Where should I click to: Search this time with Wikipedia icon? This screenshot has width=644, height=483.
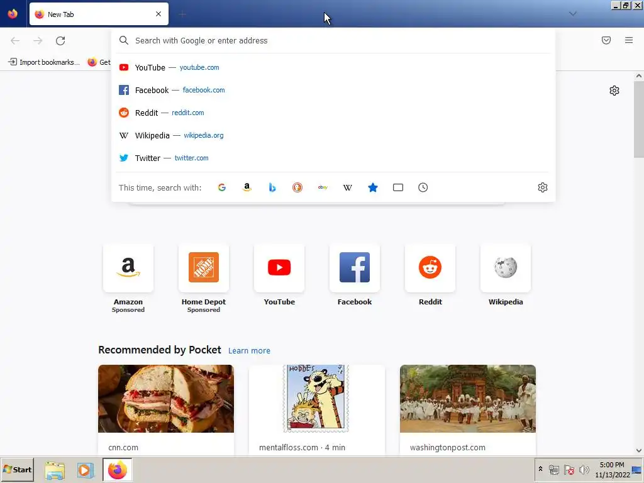coord(347,187)
